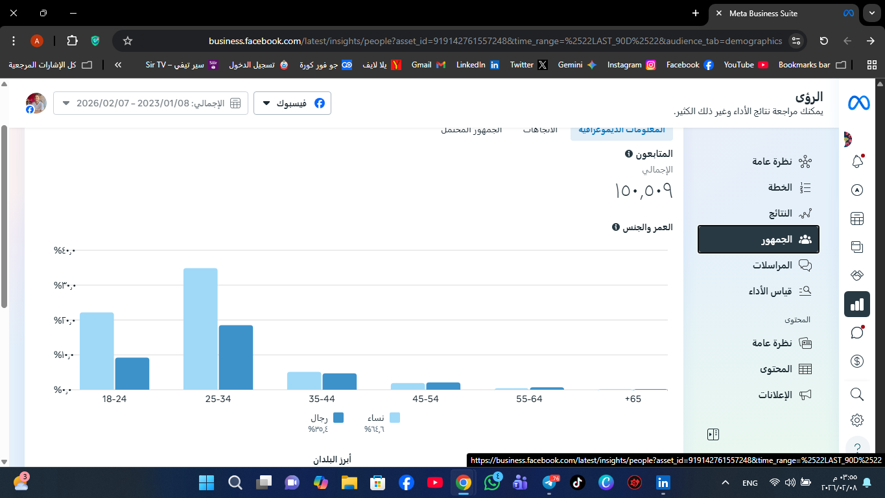Collapse the navigation panel icon

coord(713,434)
